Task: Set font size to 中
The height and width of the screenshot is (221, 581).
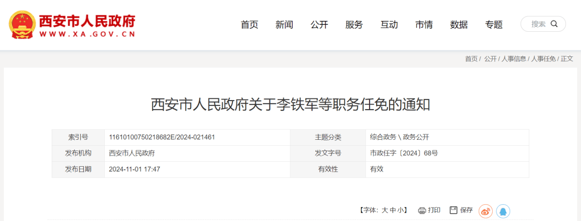Action: (x=393, y=211)
